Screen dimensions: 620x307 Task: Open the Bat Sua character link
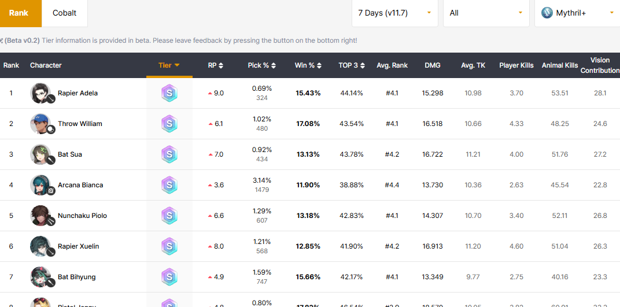pos(70,154)
